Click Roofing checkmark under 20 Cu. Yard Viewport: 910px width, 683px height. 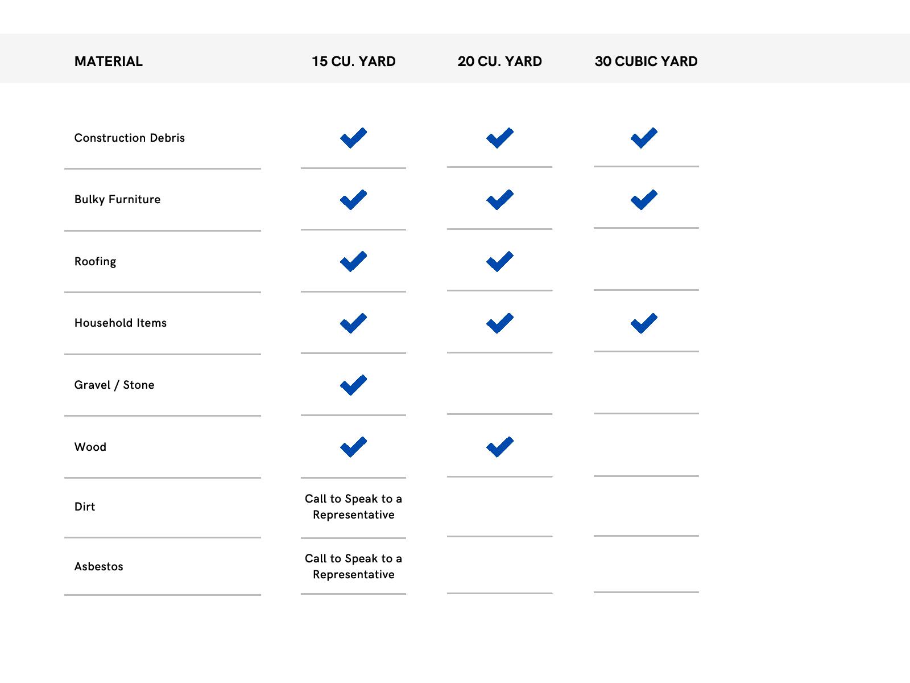[500, 261]
